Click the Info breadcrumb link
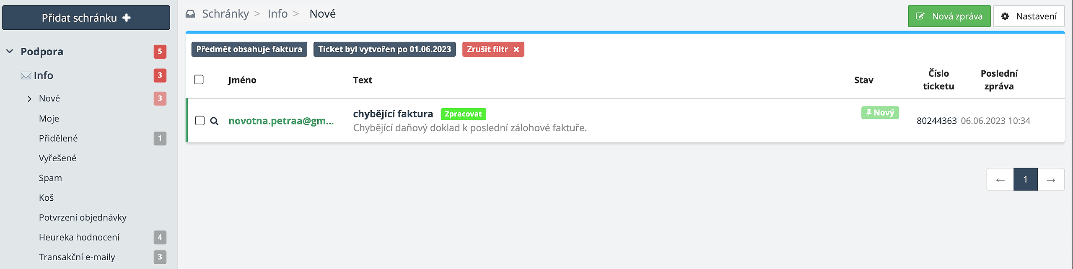This screenshot has width=1073, height=269. tap(277, 14)
